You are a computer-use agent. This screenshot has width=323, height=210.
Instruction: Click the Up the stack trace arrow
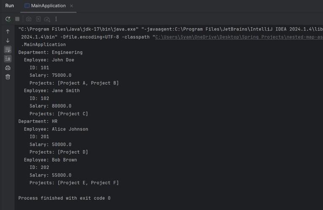pos(8,31)
